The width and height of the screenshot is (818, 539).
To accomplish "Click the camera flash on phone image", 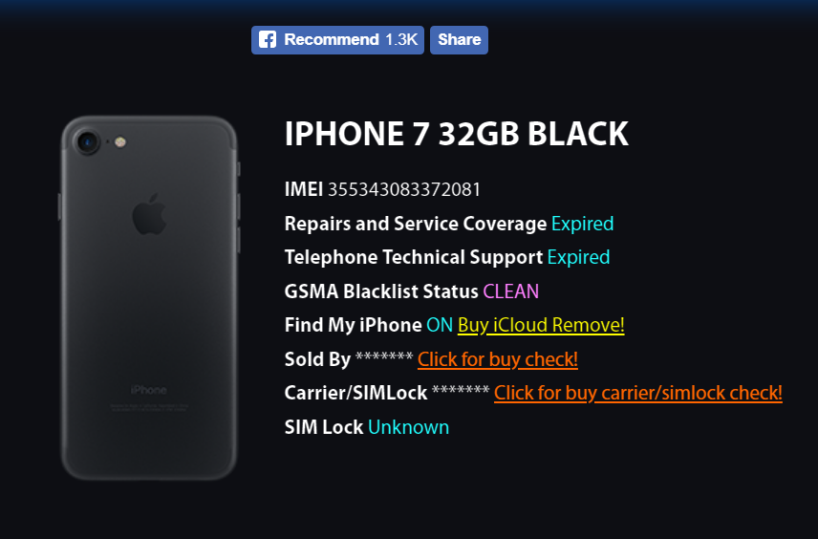I will point(120,142).
